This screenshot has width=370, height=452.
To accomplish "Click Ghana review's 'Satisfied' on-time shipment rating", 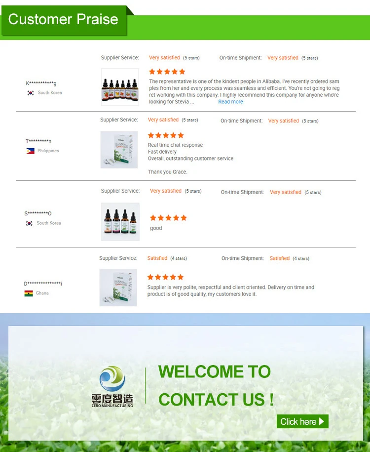I will [280, 258].
